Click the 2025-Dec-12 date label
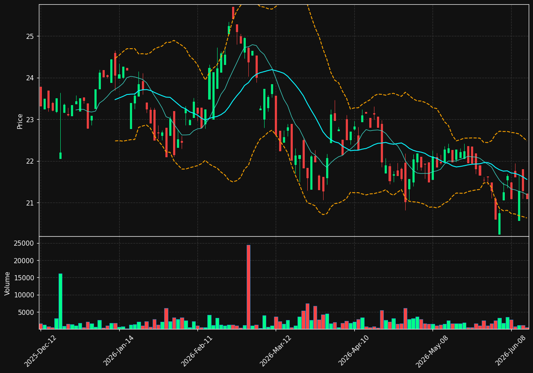The height and width of the screenshot is (373, 533). [x=40, y=351]
